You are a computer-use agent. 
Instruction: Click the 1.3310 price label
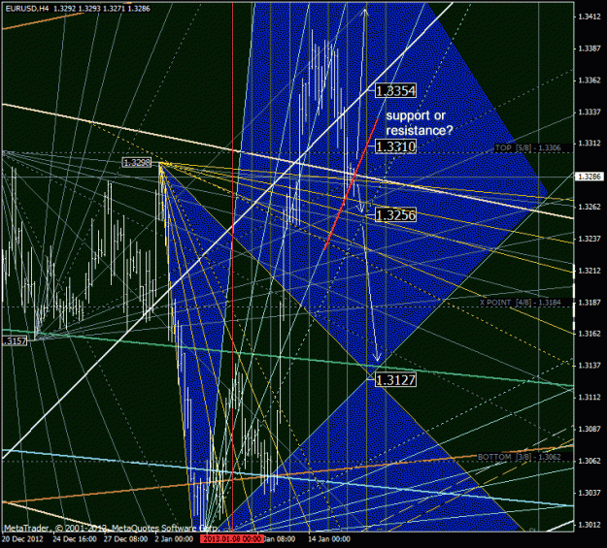coord(395,146)
